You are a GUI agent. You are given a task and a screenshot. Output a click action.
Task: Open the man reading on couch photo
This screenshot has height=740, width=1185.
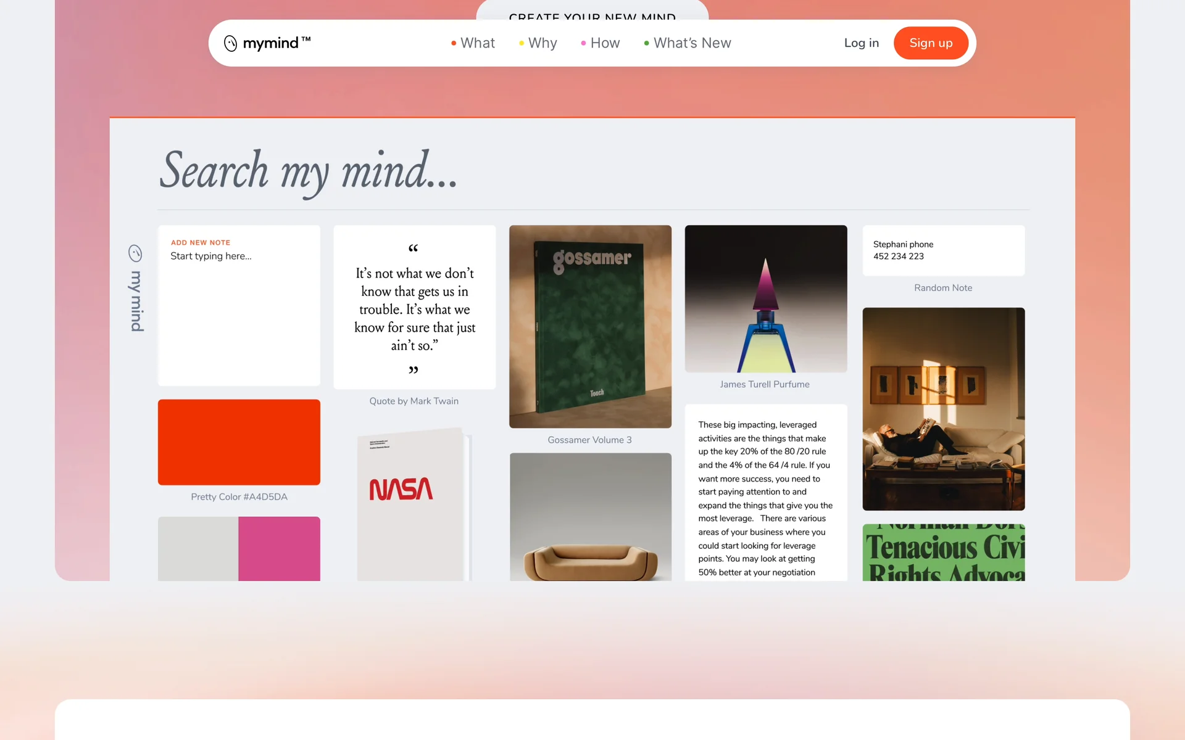[943, 409]
